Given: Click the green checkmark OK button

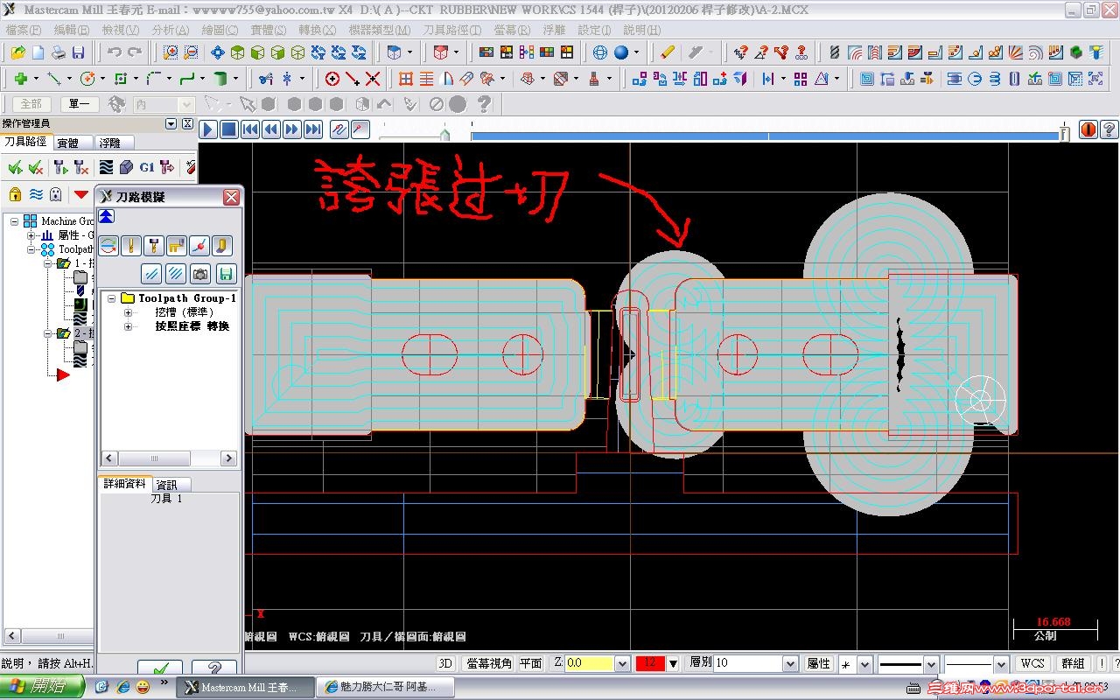Looking at the screenshot, I should (x=160, y=667).
